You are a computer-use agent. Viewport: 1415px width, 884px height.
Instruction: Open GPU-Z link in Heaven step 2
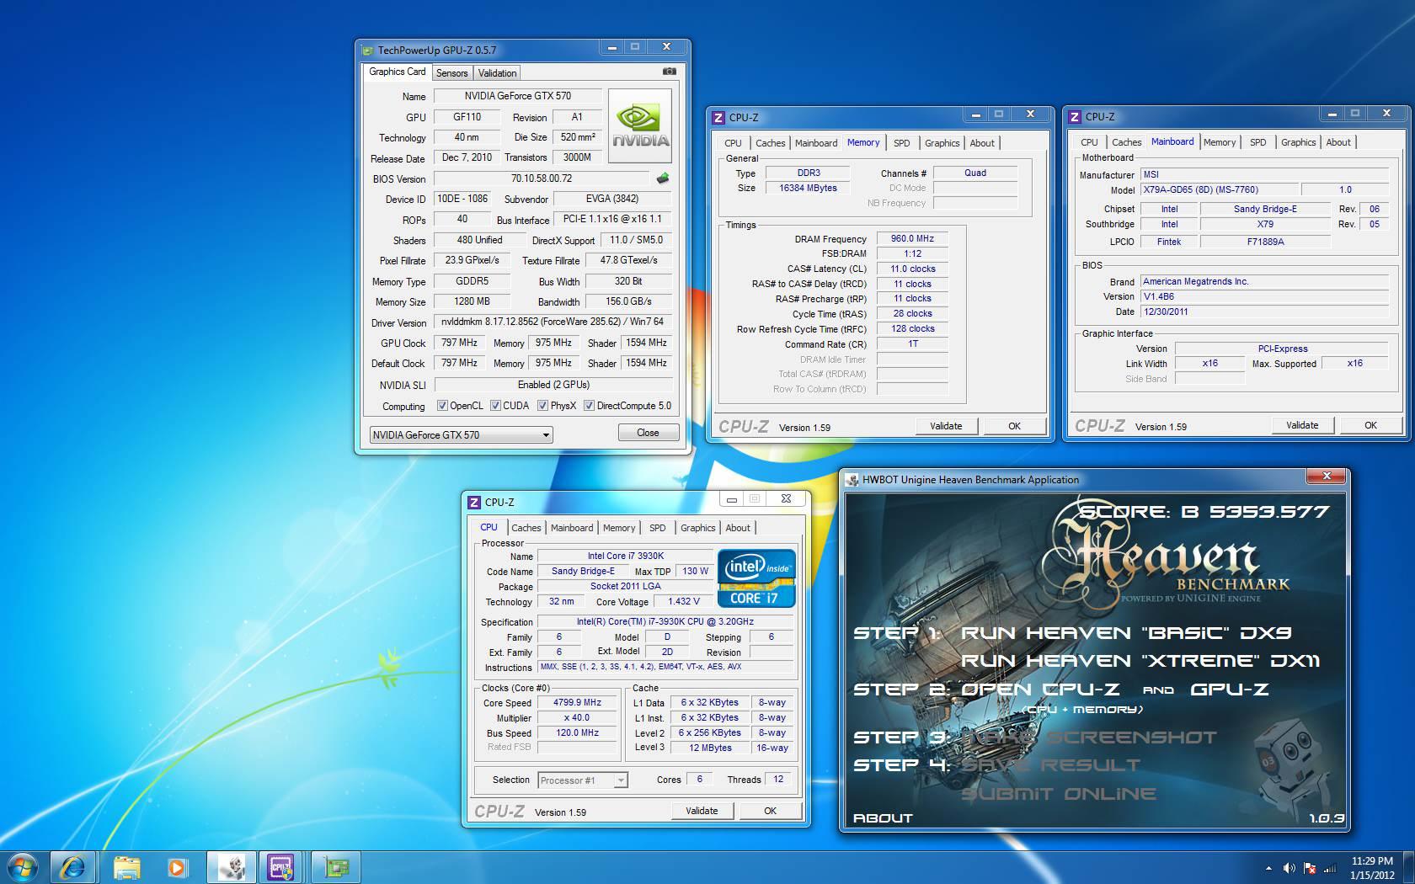pos(1229,690)
